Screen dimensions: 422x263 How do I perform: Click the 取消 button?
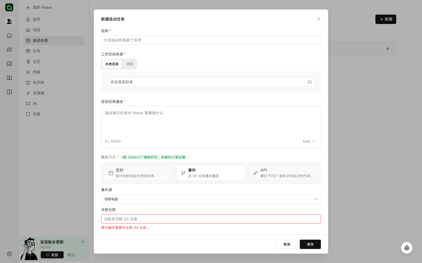pos(287,244)
